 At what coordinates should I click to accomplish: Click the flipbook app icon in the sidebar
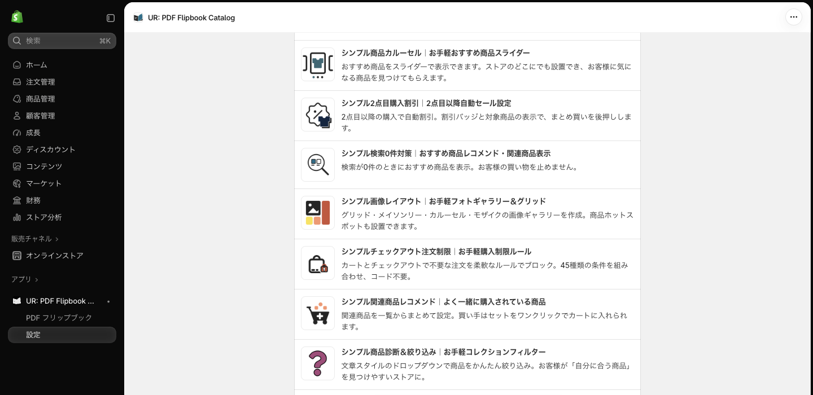pyautogui.click(x=17, y=301)
